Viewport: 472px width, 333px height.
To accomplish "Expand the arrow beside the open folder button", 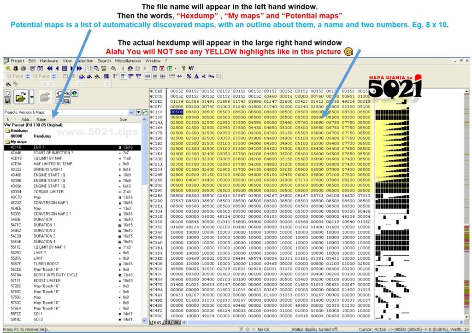I will coord(31,97).
